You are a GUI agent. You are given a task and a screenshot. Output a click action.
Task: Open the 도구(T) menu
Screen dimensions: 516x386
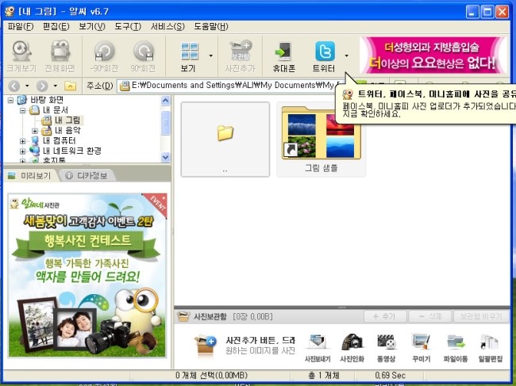point(127,26)
